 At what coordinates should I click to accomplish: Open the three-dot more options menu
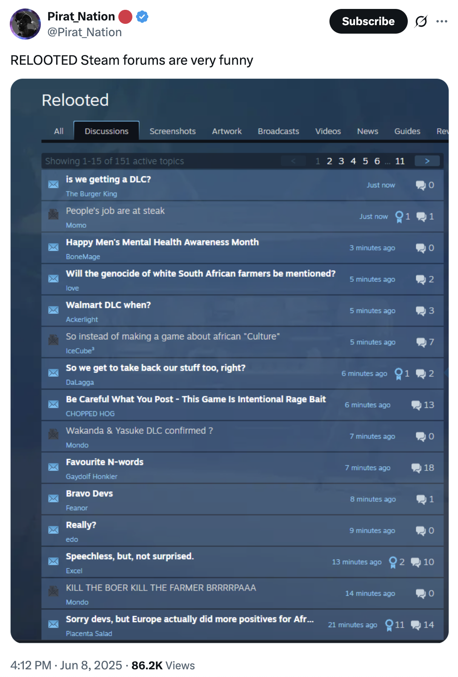click(442, 21)
